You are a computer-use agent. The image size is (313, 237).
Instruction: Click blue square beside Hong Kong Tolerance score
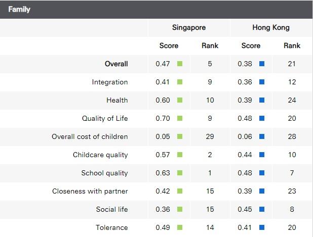261,228
